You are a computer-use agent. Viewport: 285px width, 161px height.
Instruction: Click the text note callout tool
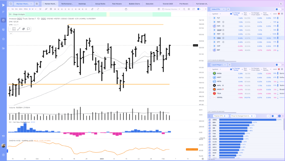(28, 28)
